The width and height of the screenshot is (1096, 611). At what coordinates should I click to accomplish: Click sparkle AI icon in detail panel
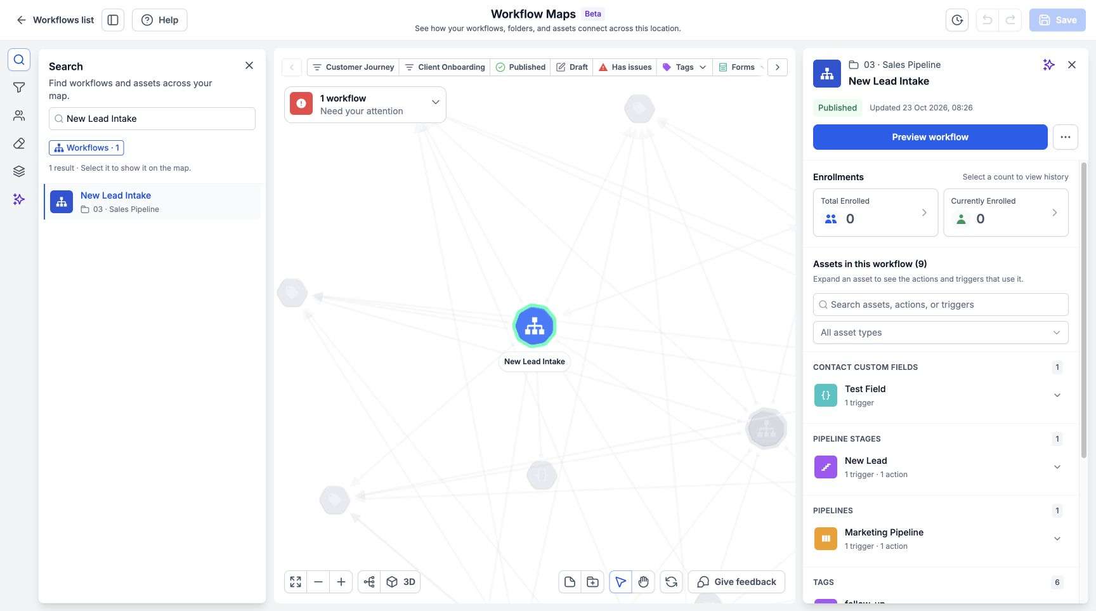pos(1048,65)
